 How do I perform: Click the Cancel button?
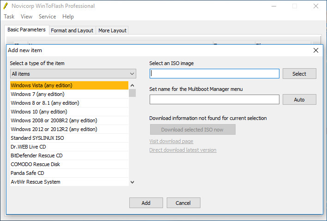pos(183,203)
